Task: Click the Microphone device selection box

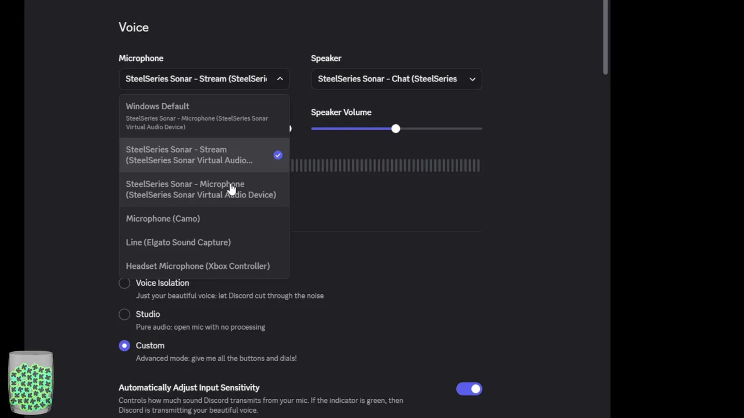Action: tap(196, 79)
